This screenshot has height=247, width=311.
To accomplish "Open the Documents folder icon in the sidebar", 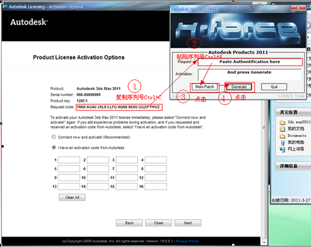I will coord(282,136).
